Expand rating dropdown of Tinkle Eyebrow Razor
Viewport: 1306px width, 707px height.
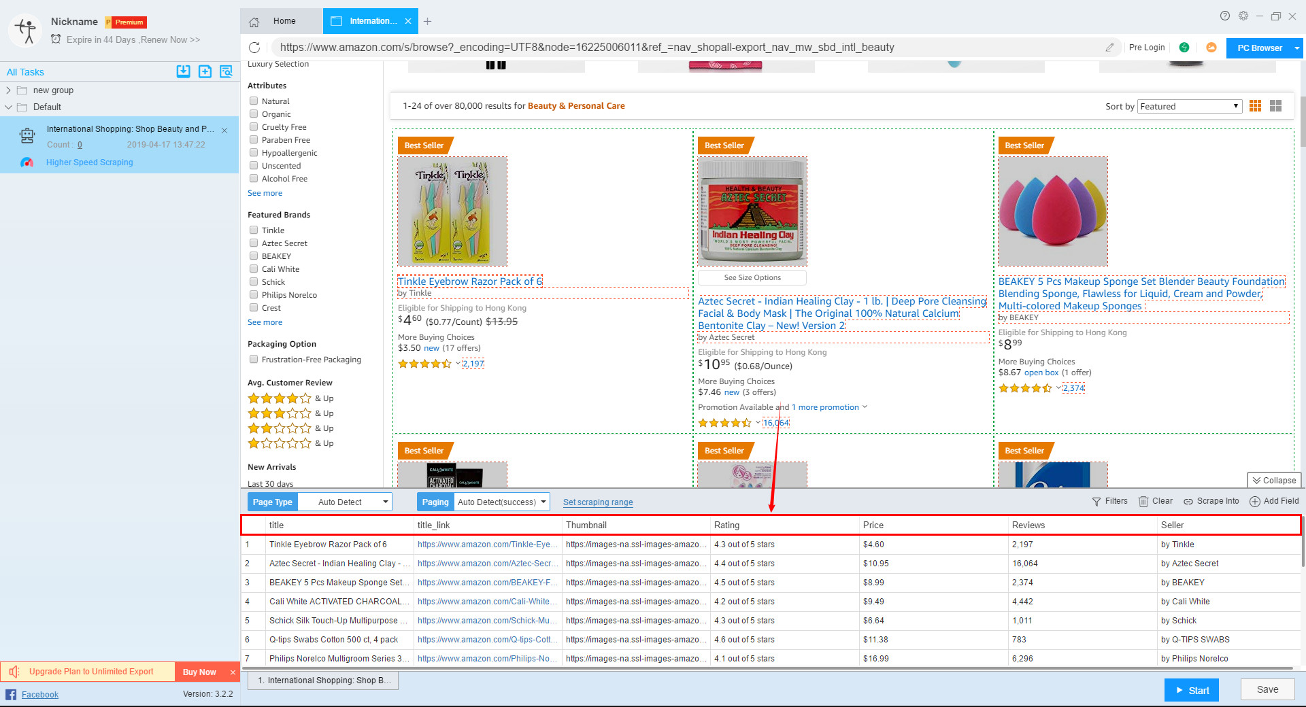pos(458,364)
